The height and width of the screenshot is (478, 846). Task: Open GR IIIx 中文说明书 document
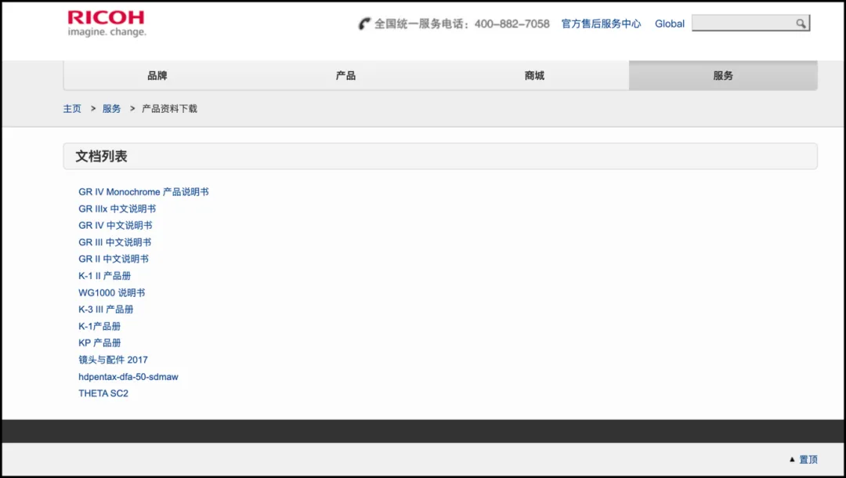(117, 208)
